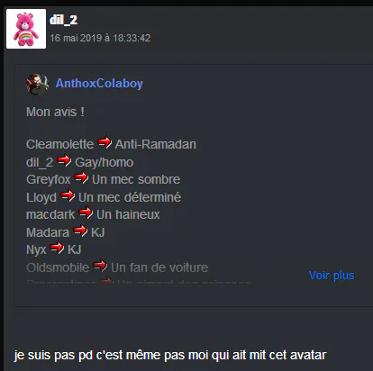Click the reply text 'je suis pas pd'
Screen dimensions: 373x371
point(53,355)
